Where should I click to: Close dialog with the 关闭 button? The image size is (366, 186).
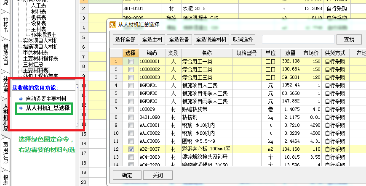click(x=158, y=175)
